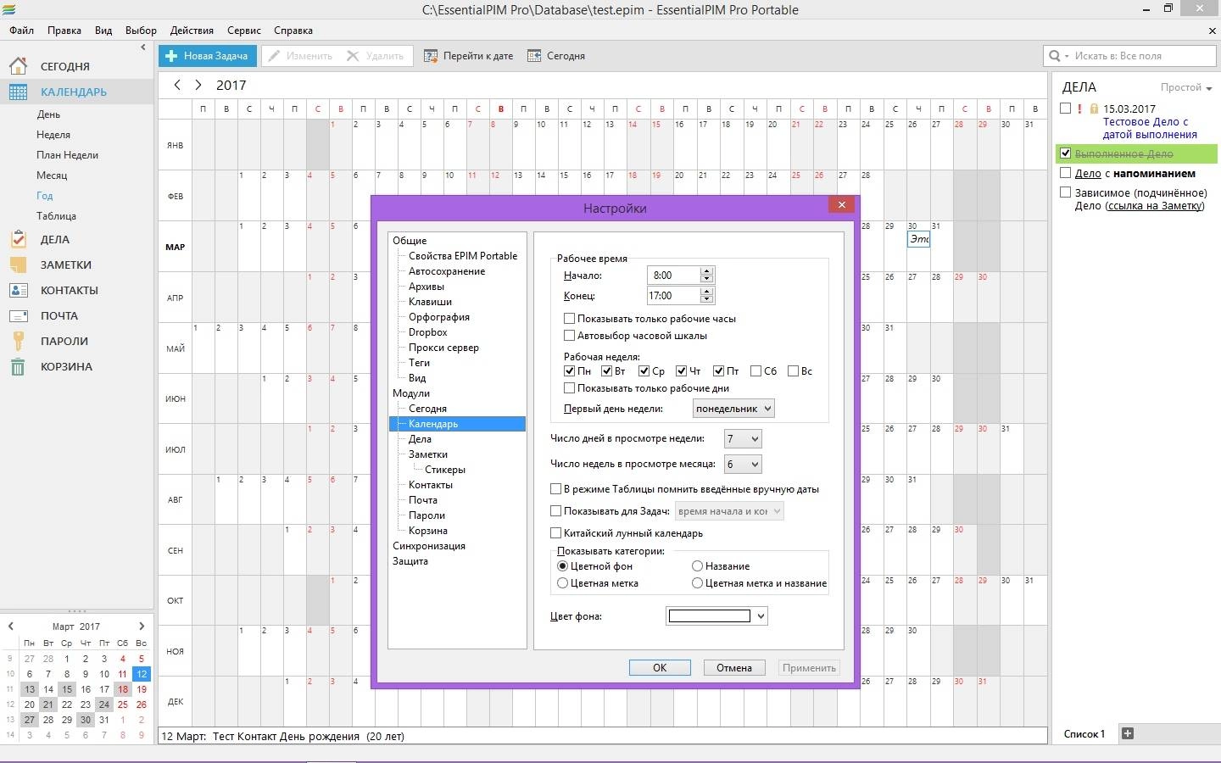The image size is (1221, 763).
Task: Click the search magnifier icon
Action: (1055, 56)
